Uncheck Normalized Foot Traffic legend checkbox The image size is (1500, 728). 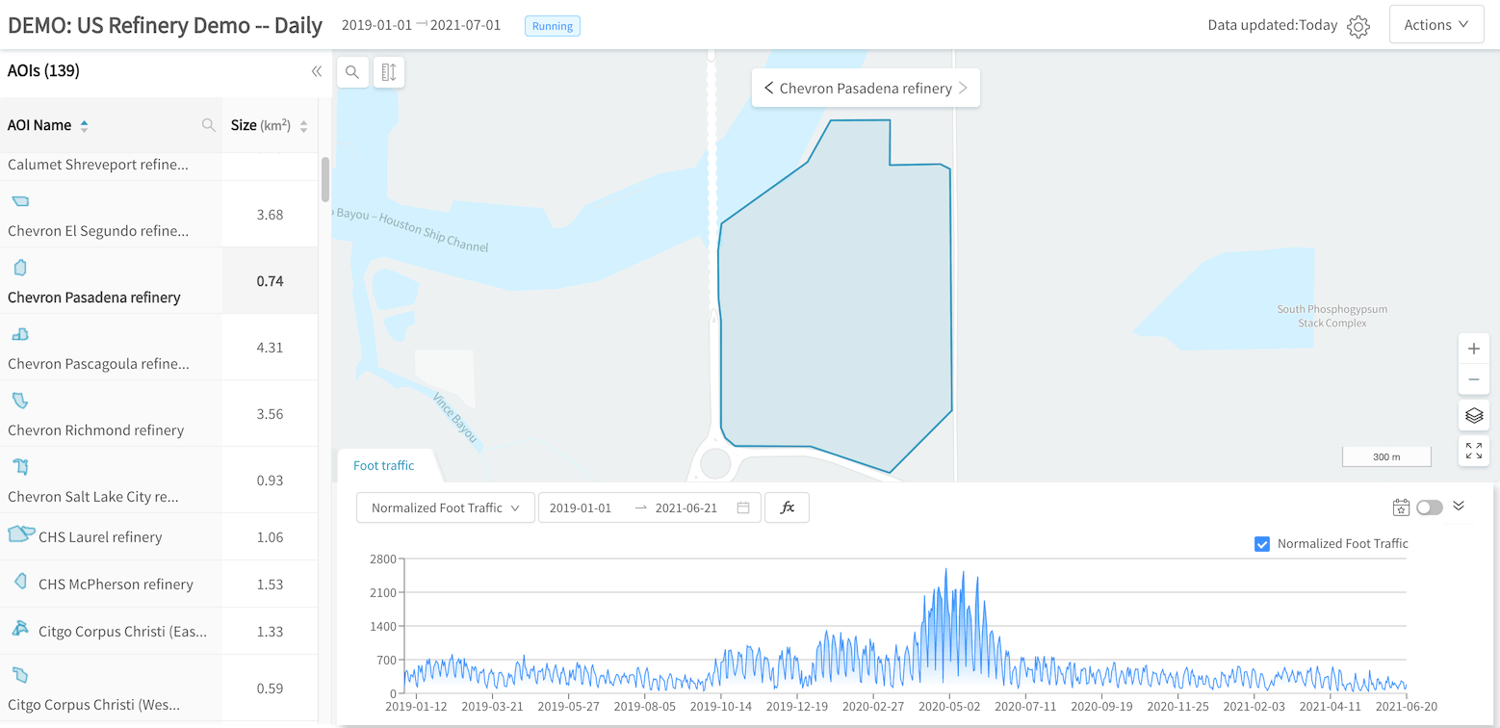point(1262,544)
